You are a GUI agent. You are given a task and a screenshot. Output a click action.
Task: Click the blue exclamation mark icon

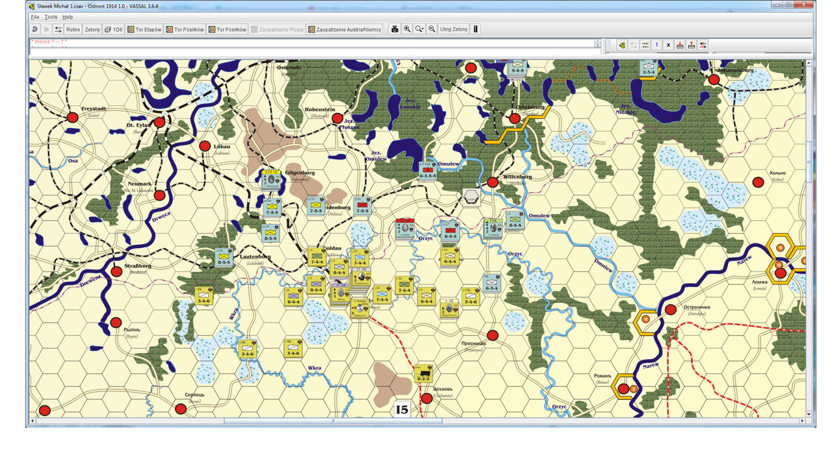click(x=657, y=45)
